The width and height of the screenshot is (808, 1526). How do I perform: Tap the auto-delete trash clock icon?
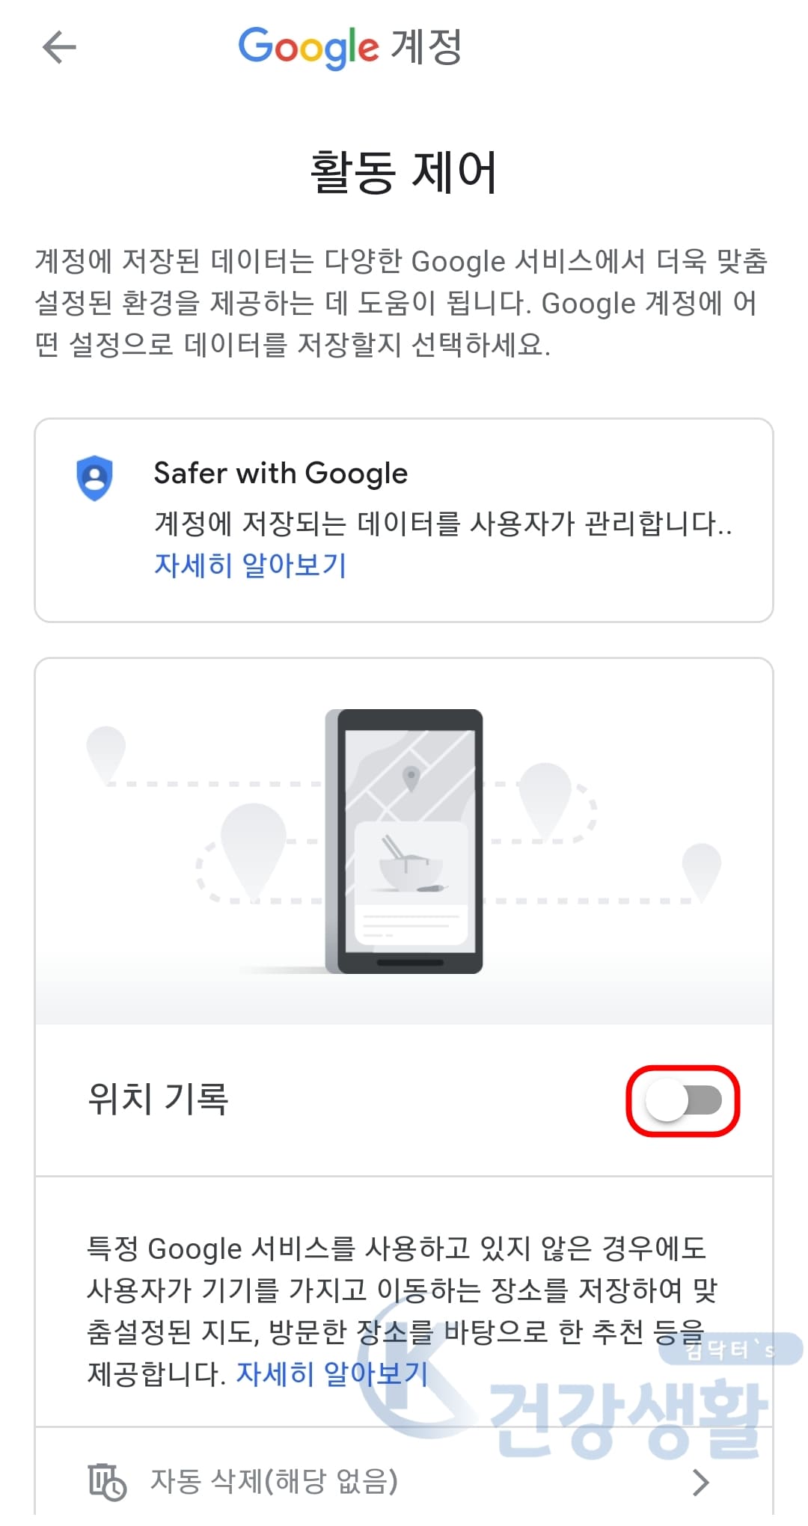(x=107, y=1482)
